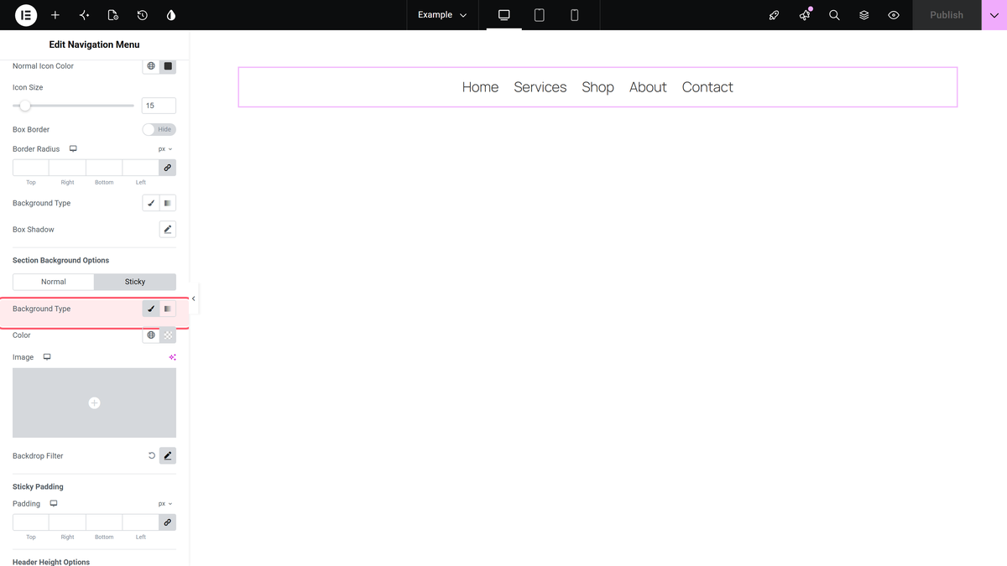The height and width of the screenshot is (566, 1007).
Task: Open the rocket upgrade icon
Action: click(775, 15)
